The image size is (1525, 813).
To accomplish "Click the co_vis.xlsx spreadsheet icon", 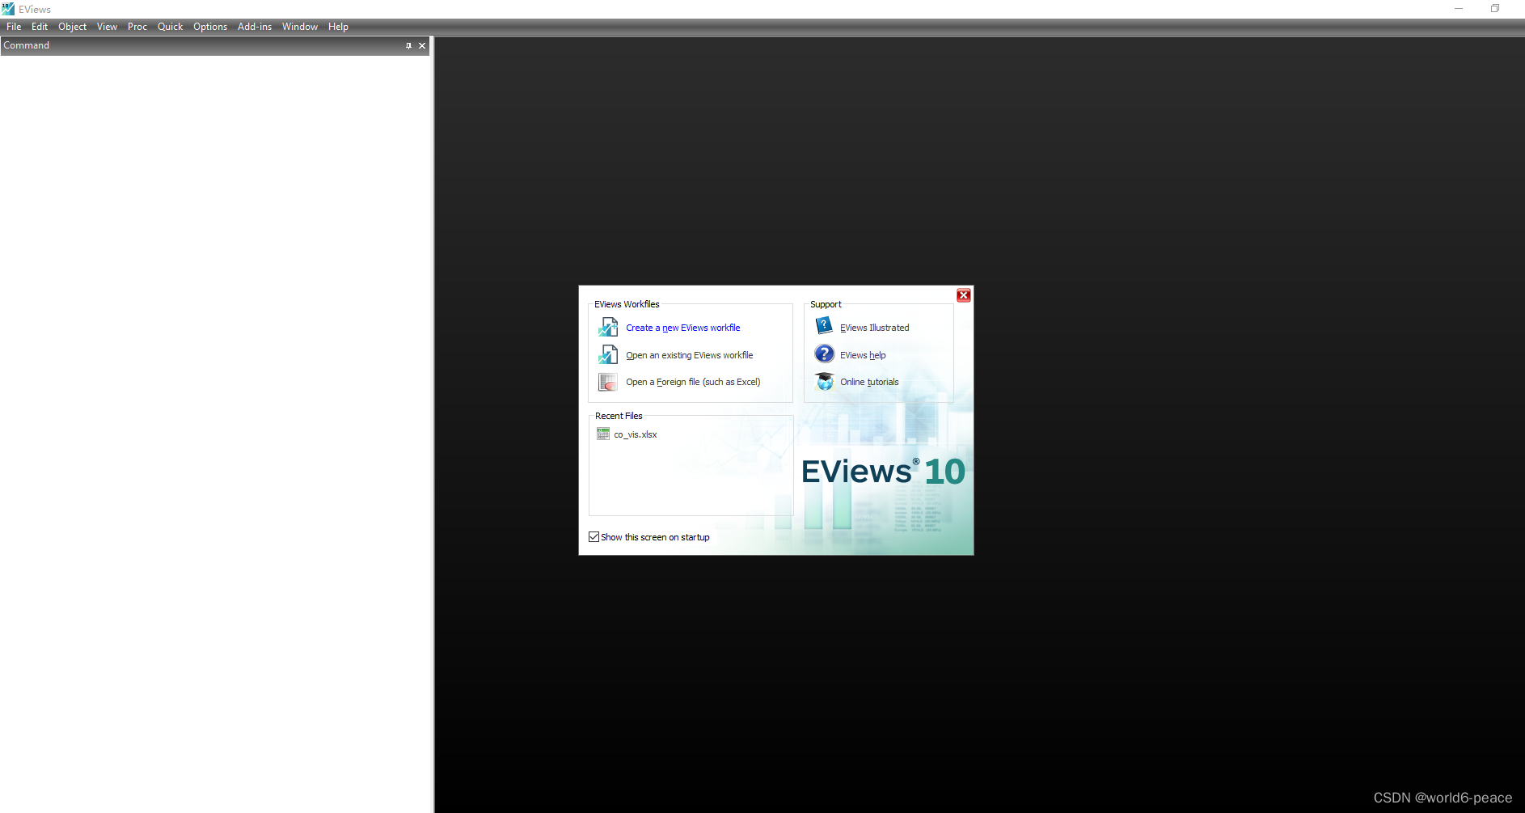I will tap(603, 434).
